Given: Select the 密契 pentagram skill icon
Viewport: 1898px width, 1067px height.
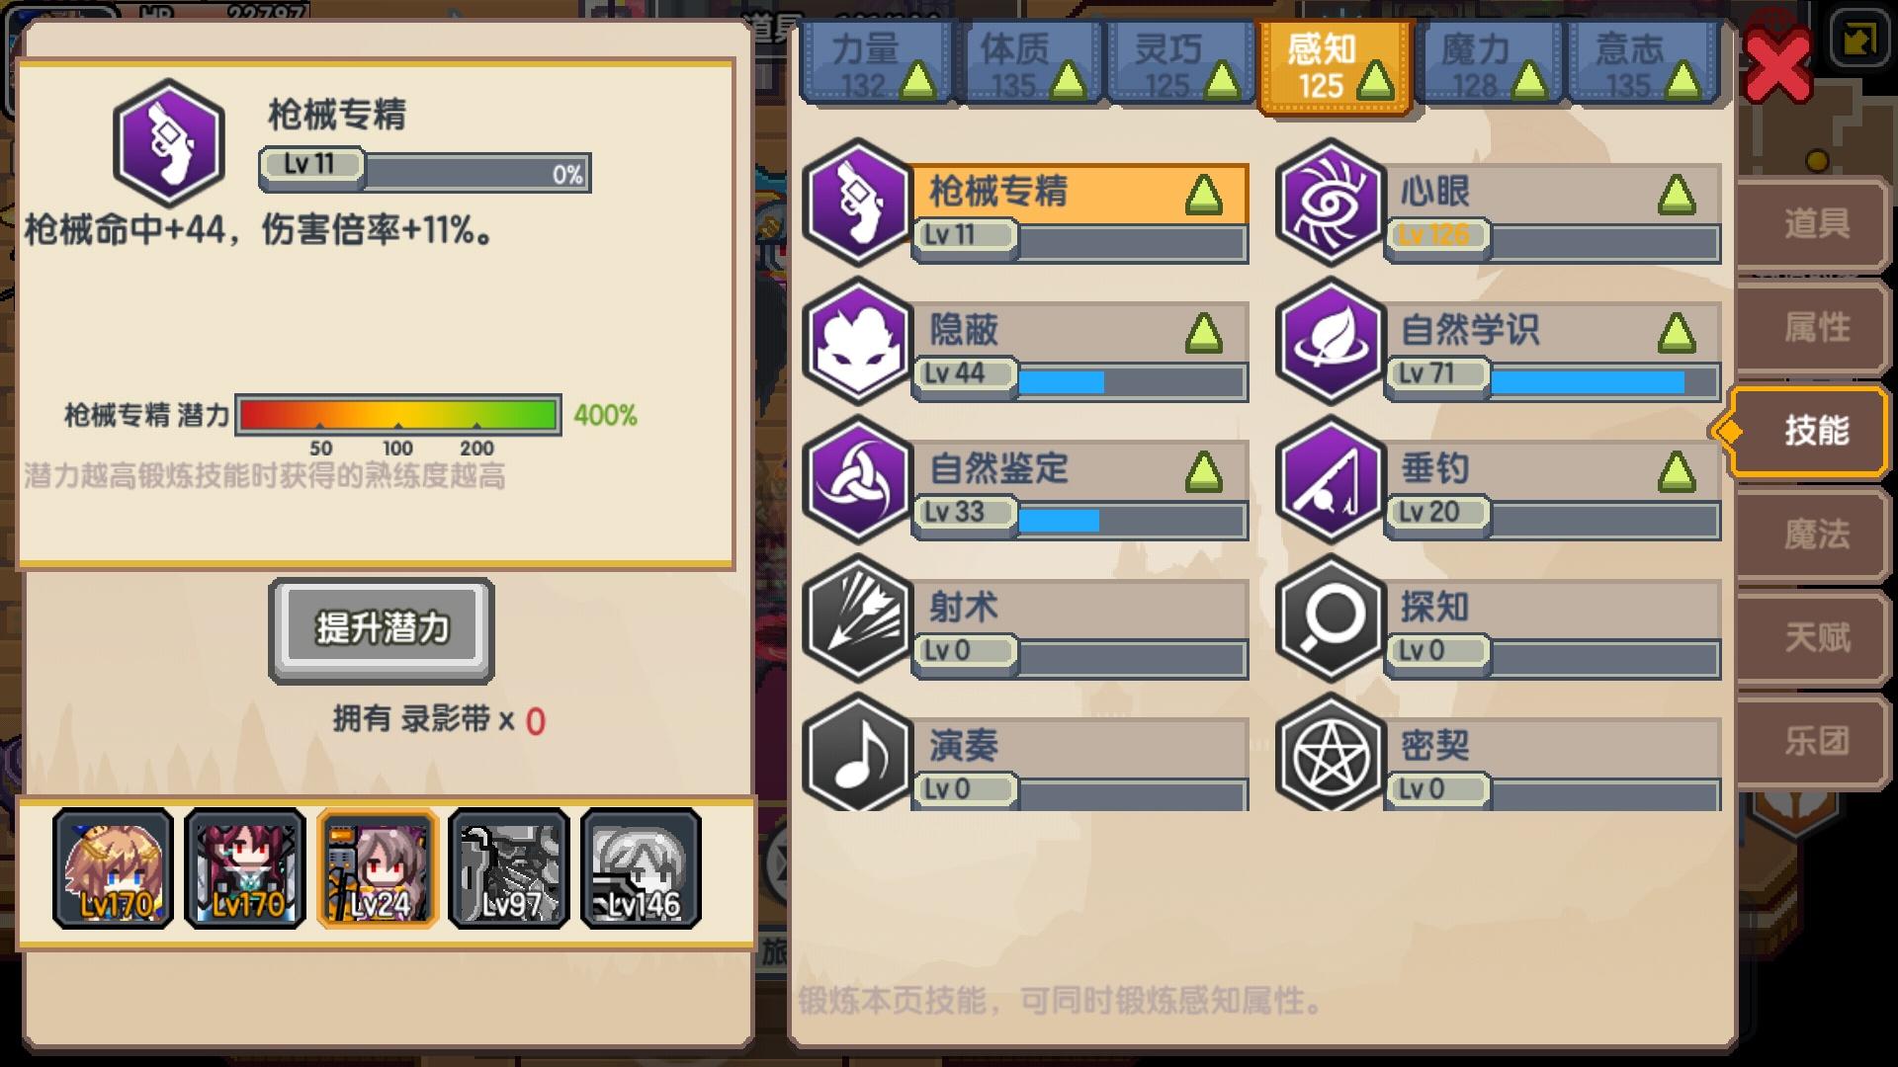Looking at the screenshot, I should (x=1330, y=753).
